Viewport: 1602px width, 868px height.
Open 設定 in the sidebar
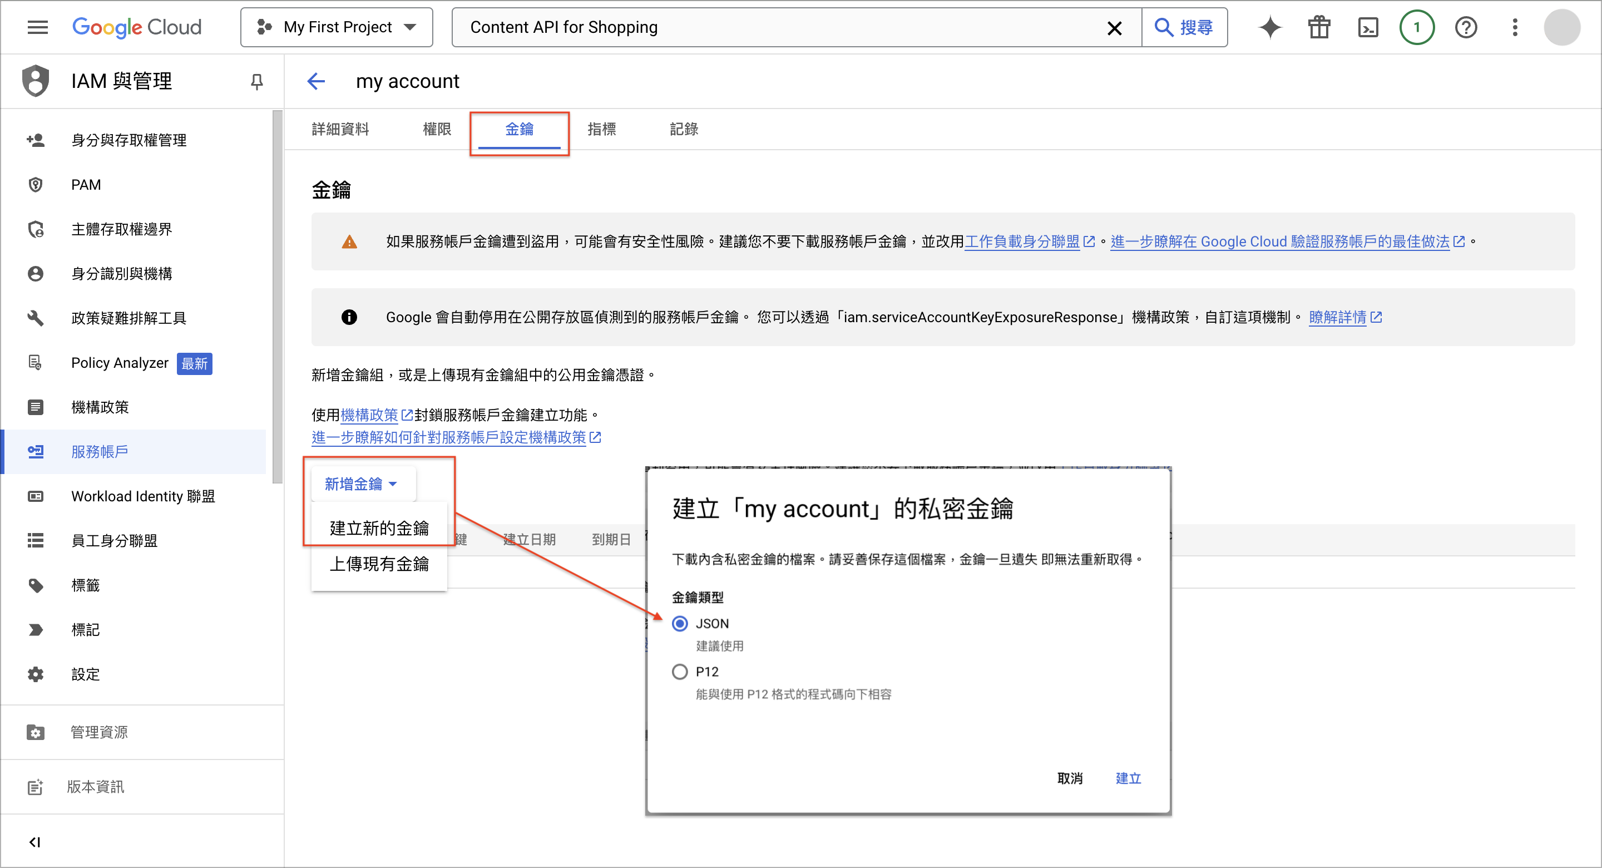(x=134, y=674)
